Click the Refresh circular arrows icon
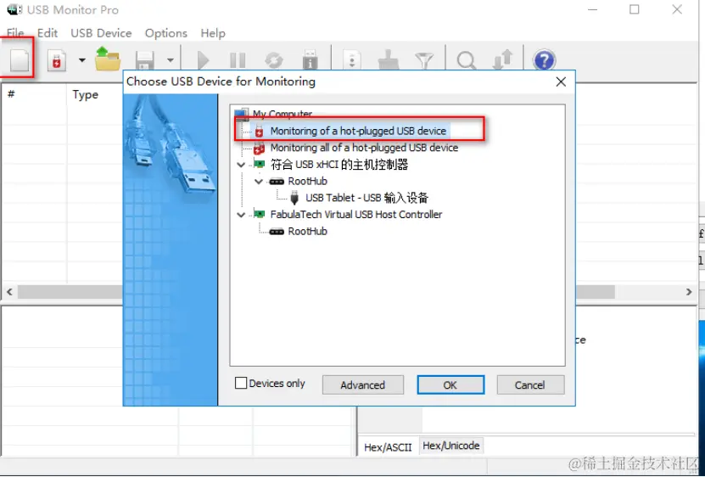The width and height of the screenshot is (705, 477). tap(273, 60)
